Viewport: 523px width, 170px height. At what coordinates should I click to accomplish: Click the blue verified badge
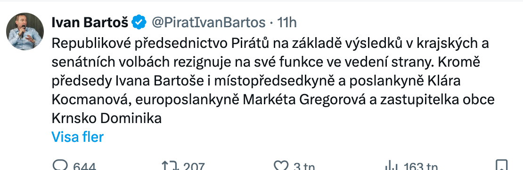point(139,23)
